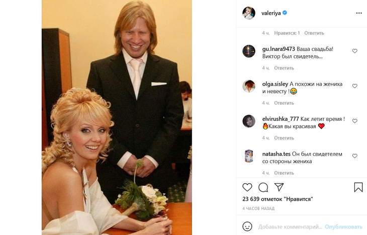Viewport: 367px width, 235px height.
Task: Open valeriya username link
Action: (x=271, y=13)
